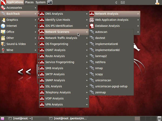Viewport: 162px width, 121px height.
Task: Select VPN Analysis menu entry
Action: [x=64, y=105]
